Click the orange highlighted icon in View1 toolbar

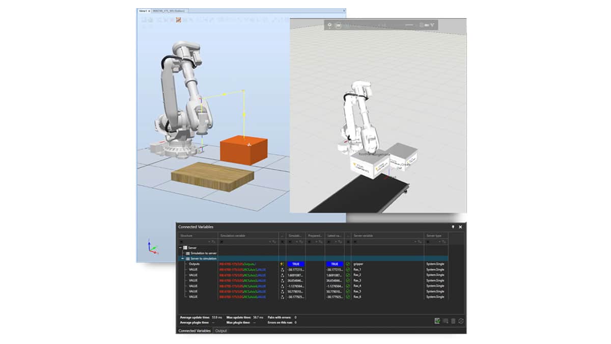[x=179, y=20]
